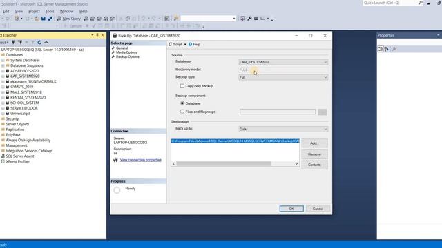This screenshot has height=248, width=442.
Task: Select the MALL_SYSTEM2018 database
Action: (26, 92)
